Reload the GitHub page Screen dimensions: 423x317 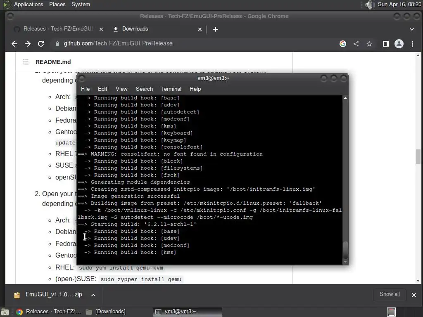point(41,44)
